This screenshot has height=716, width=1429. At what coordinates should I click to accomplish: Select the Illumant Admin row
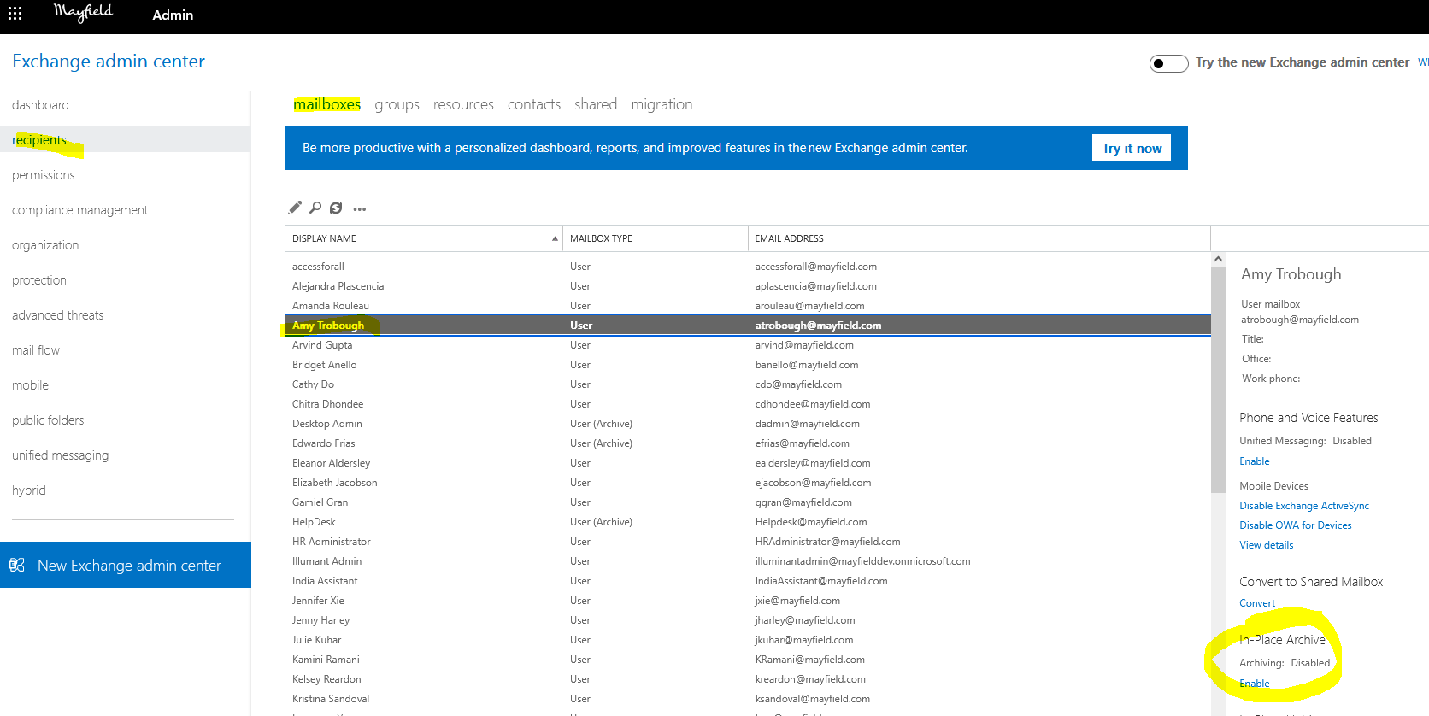[748, 561]
